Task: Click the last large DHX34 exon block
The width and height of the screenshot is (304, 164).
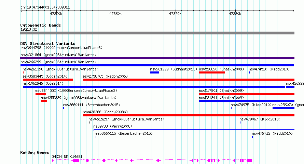Action: 249,161
